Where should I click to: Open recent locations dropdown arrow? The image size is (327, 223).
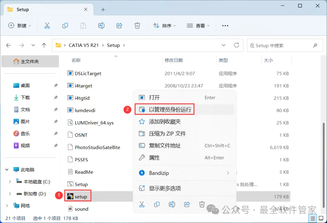tap(33, 45)
